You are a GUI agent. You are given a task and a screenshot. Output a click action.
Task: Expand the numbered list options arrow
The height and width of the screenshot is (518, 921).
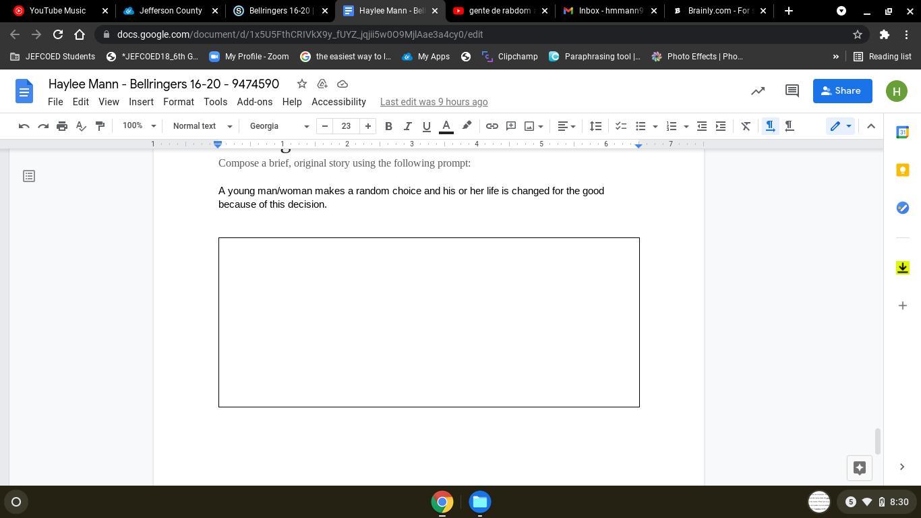(686, 126)
